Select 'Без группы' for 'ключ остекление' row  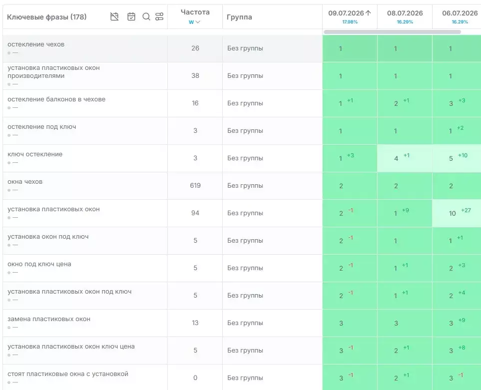245,158
